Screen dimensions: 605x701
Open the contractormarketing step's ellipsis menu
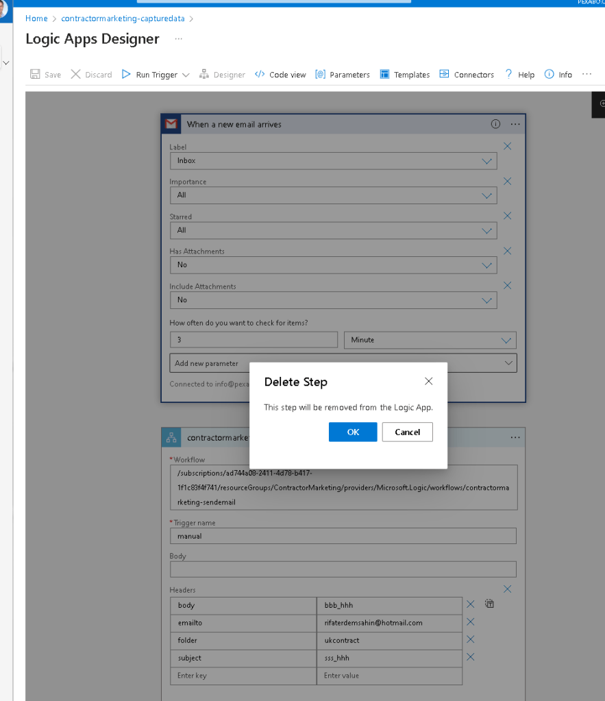click(515, 437)
